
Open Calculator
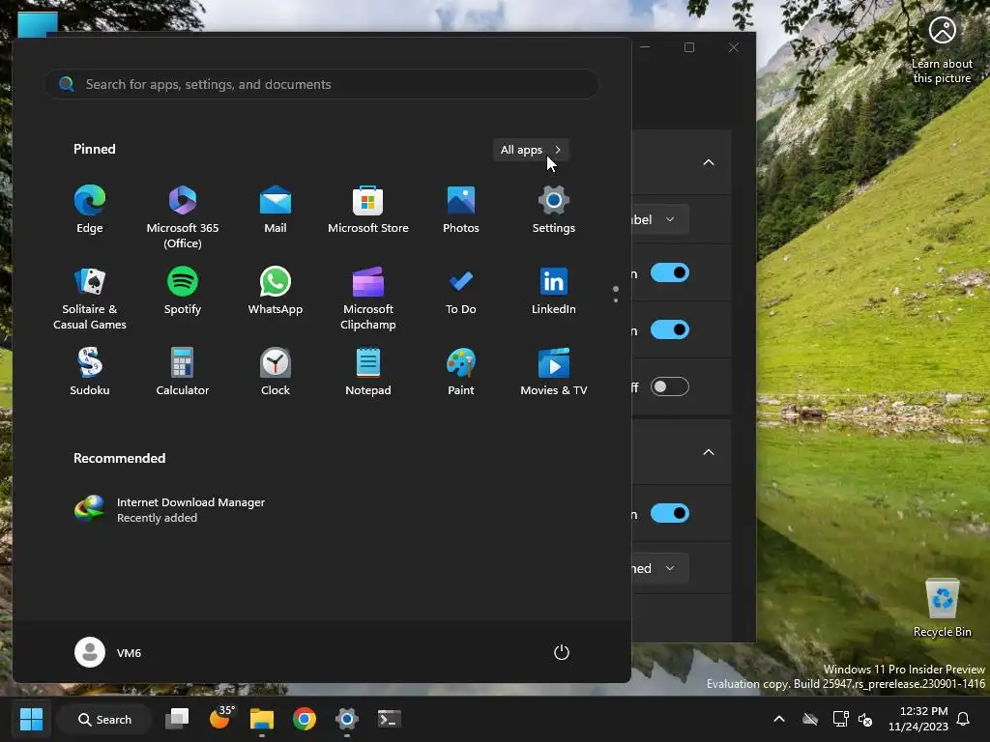(x=183, y=372)
